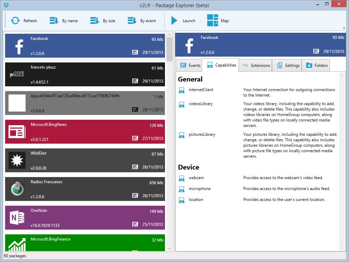Open the Map tiles icon

point(213,20)
